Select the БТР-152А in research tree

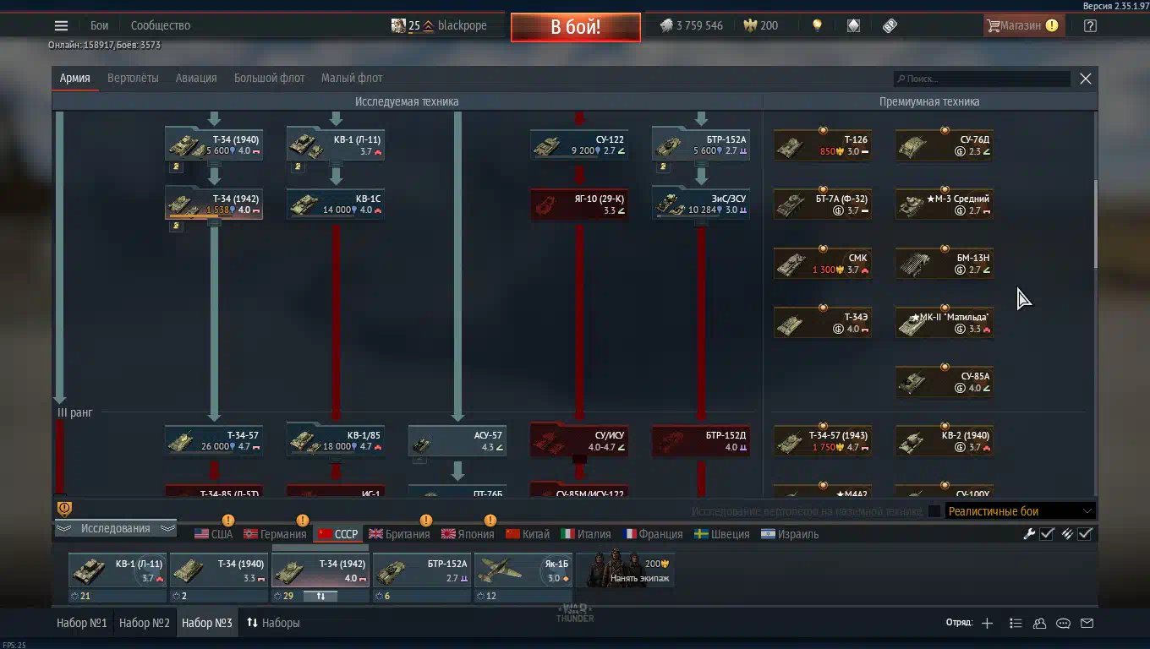[x=701, y=145]
